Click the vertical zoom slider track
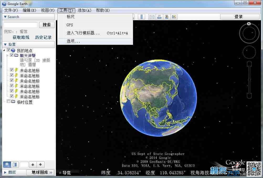This screenshot has height=178, width=263. coord(249,80)
